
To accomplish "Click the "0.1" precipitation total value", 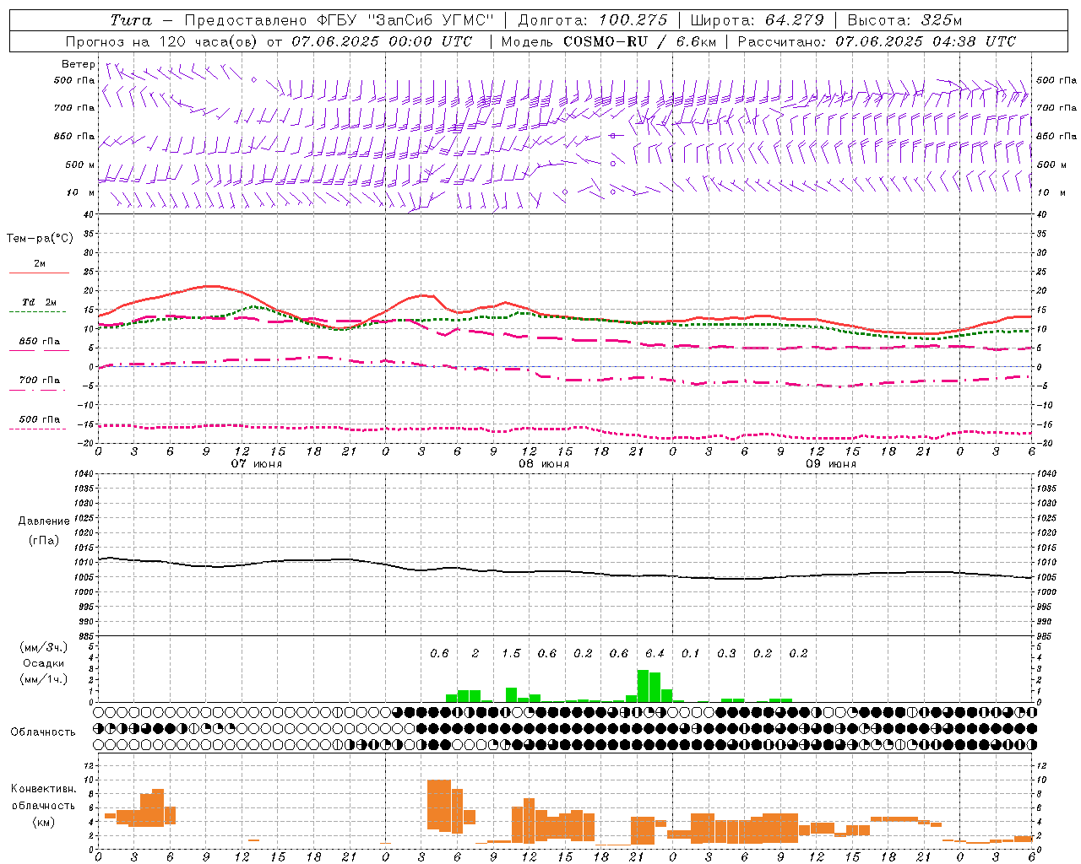I will (691, 653).
